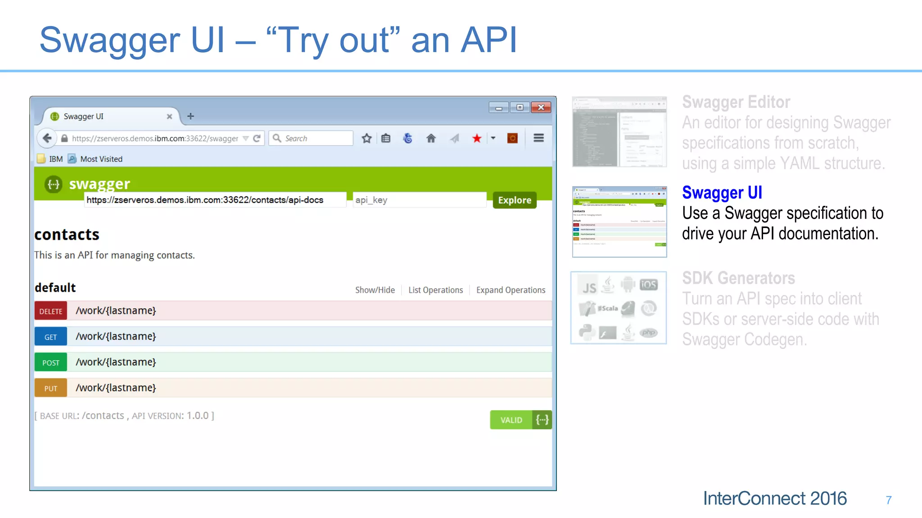
Task: Minimize the browser window
Action: click(499, 107)
